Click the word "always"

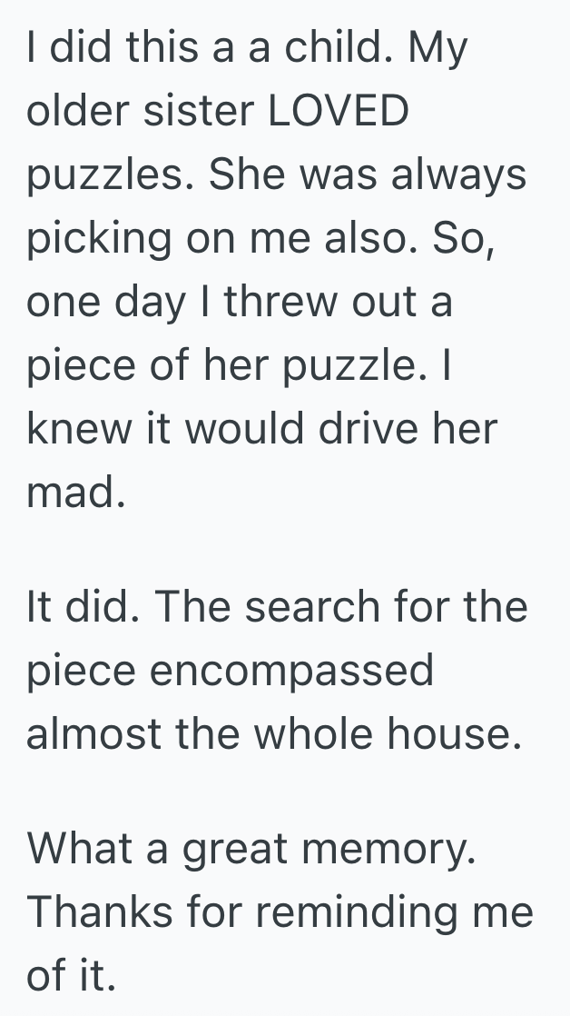[458, 175]
